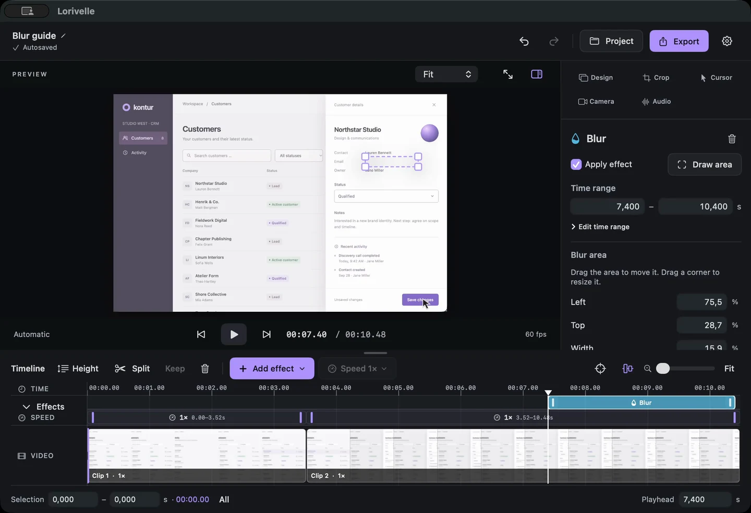This screenshot has width=751, height=513.
Task: Skip to the previous frame
Action: click(x=201, y=335)
